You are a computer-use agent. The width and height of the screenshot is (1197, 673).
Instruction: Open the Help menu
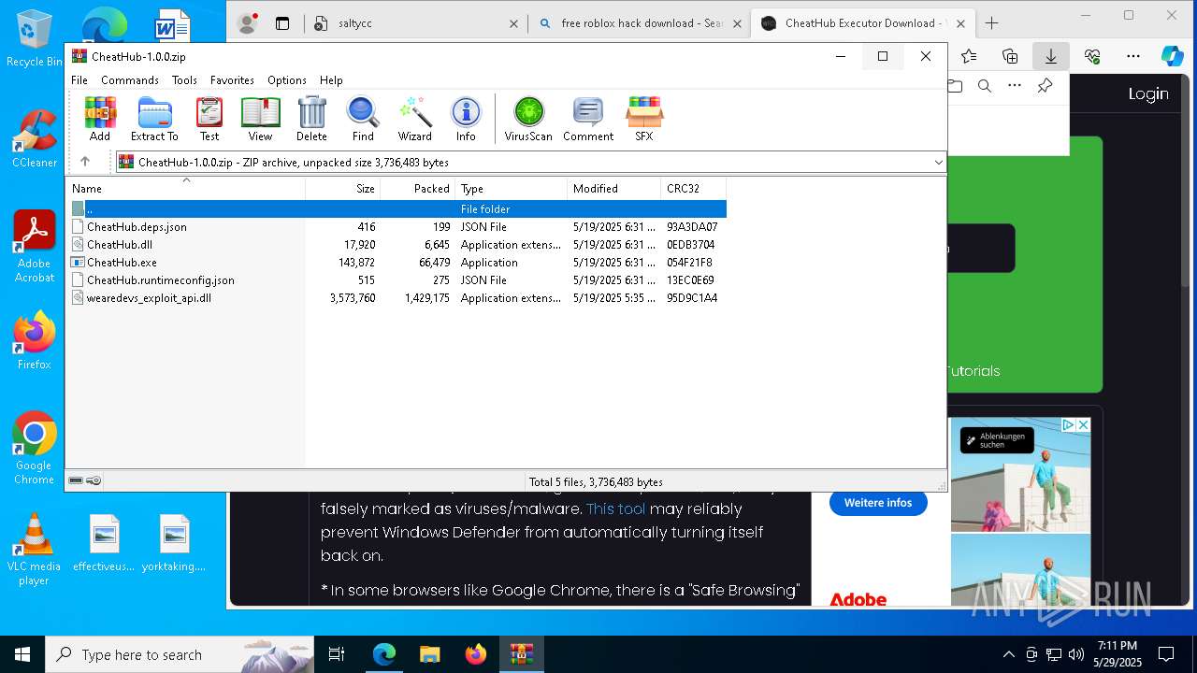(x=331, y=80)
